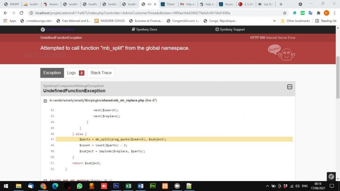Open the Google Translate extension icon

point(310,13)
